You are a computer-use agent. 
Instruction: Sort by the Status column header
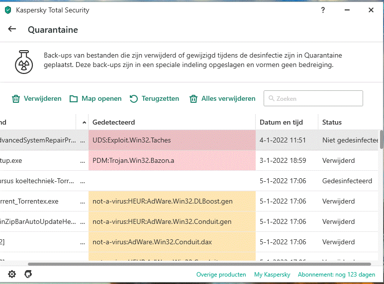pos(332,122)
